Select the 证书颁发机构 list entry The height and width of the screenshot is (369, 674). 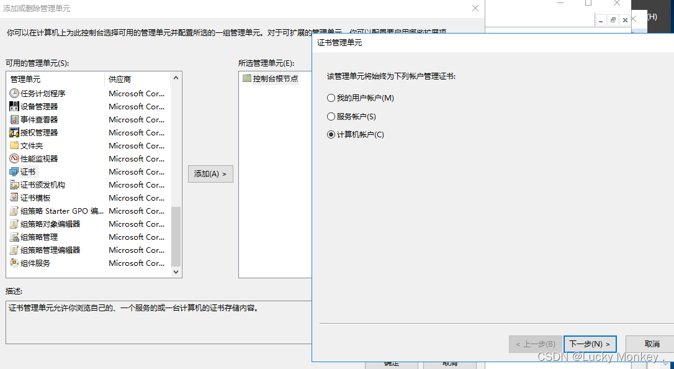(89, 184)
